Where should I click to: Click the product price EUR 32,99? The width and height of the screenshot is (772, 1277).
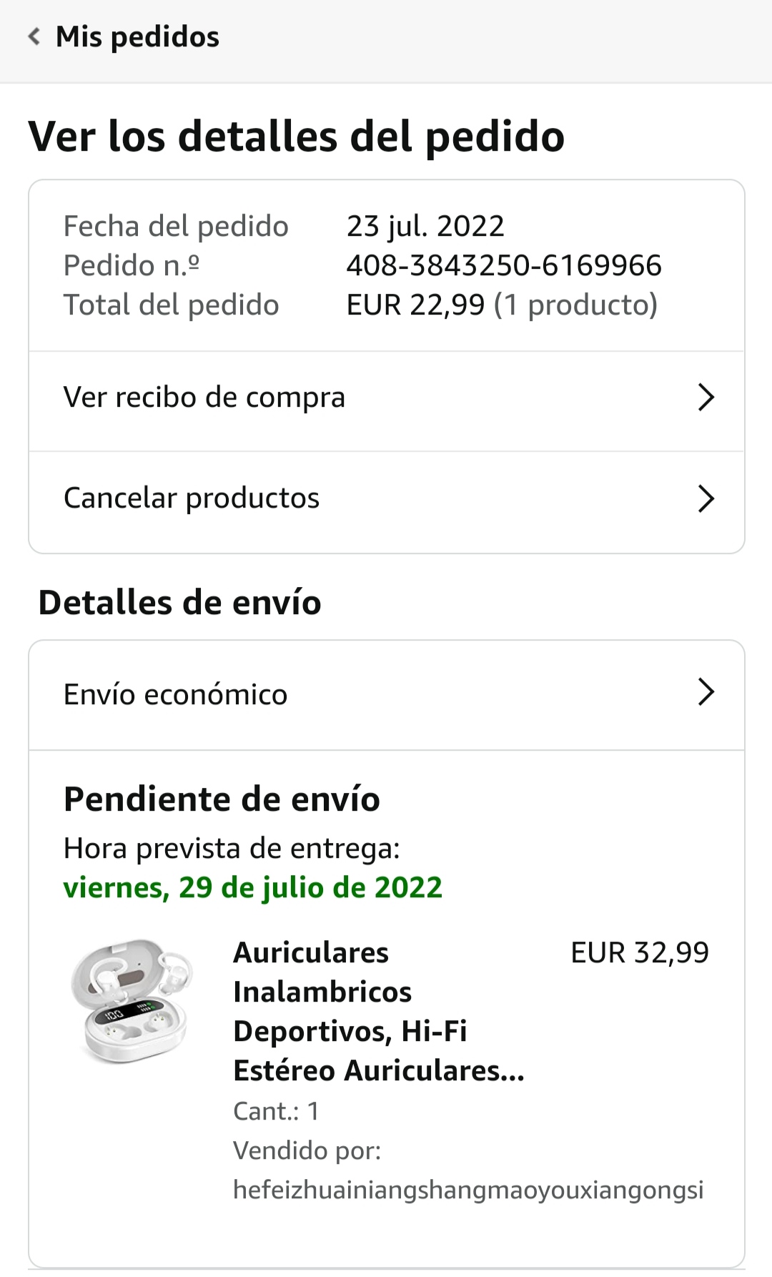[639, 952]
